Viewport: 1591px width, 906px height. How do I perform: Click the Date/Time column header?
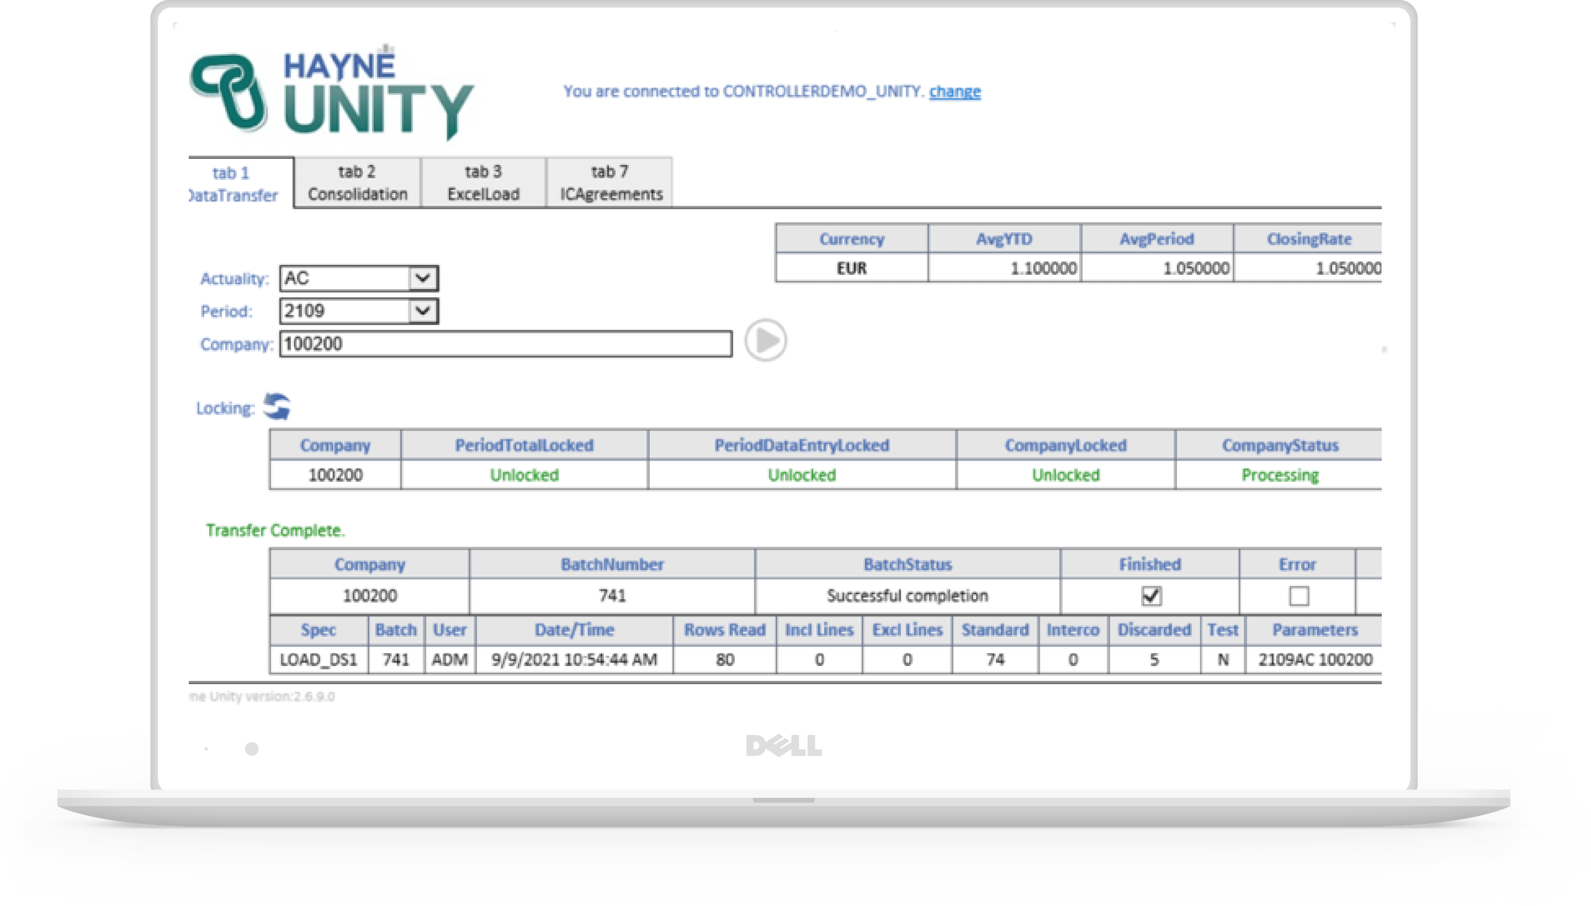pos(575,630)
